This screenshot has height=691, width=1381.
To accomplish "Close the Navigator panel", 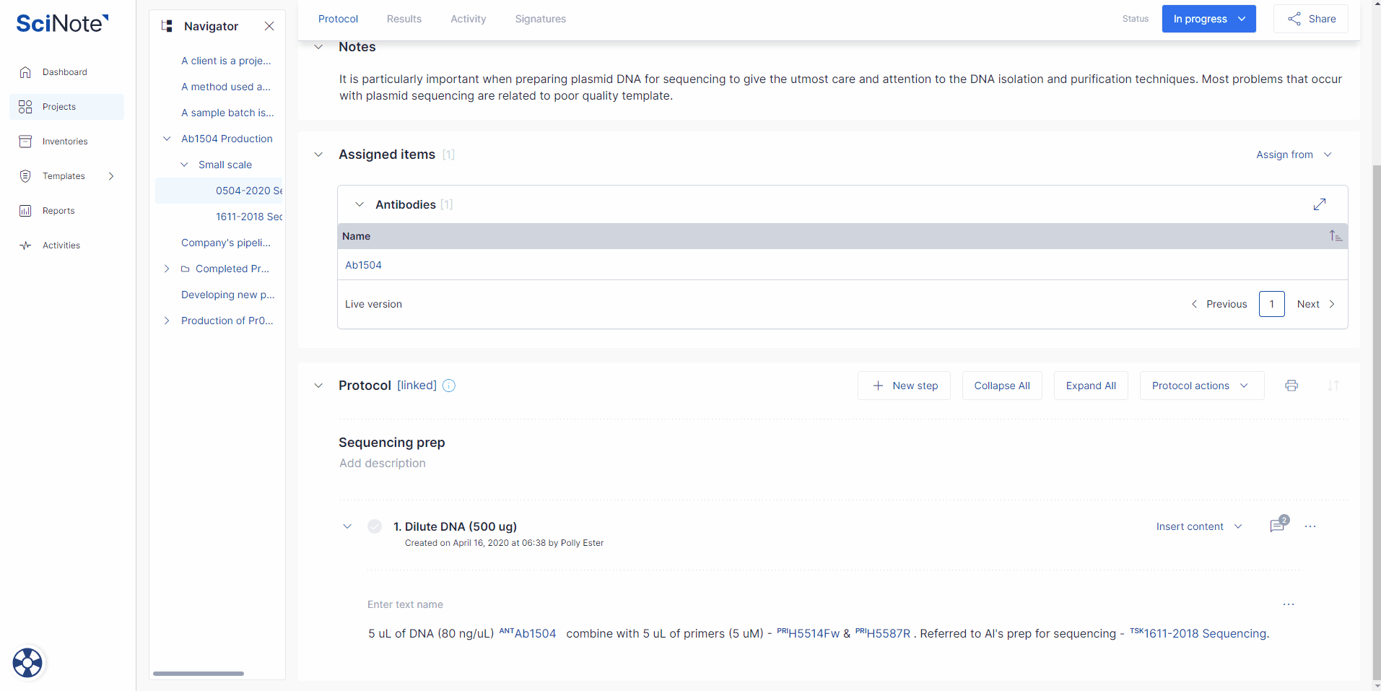I will (x=269, y=26).
